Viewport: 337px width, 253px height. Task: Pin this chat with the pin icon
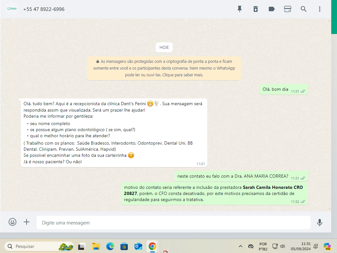tap(239, 9)
